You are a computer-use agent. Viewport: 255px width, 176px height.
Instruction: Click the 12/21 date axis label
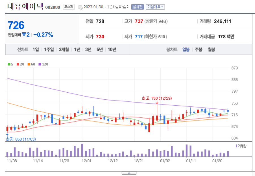(x=139, y=161)
